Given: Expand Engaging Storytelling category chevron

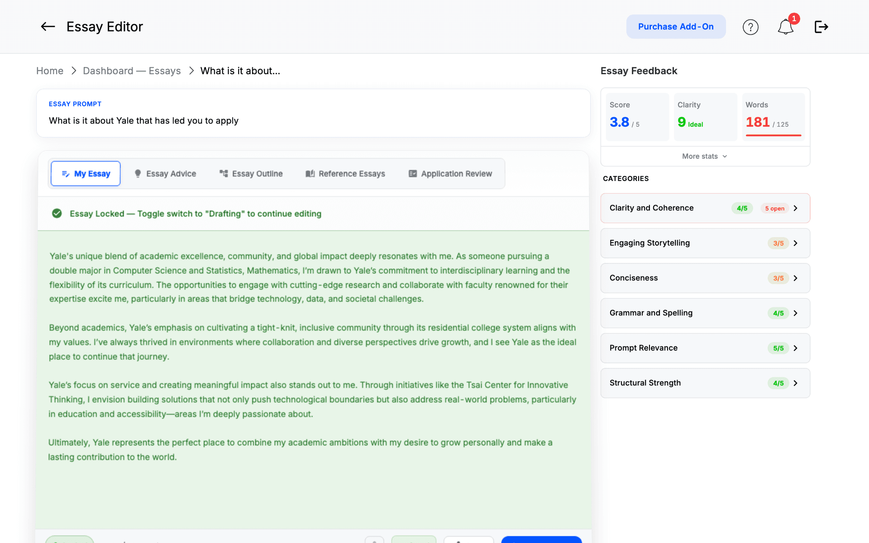Looking at the screenshot, I should point(795,243).
